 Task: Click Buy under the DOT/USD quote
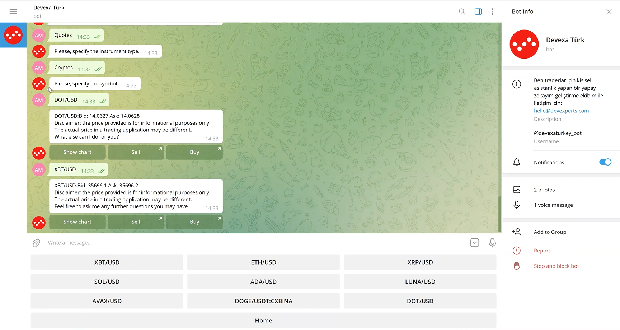click(194, 152)
